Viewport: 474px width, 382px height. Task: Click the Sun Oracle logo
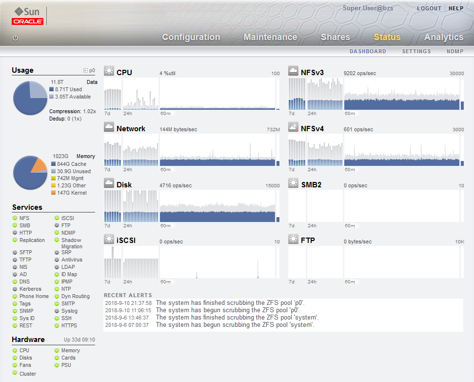[x=28, y=16]
